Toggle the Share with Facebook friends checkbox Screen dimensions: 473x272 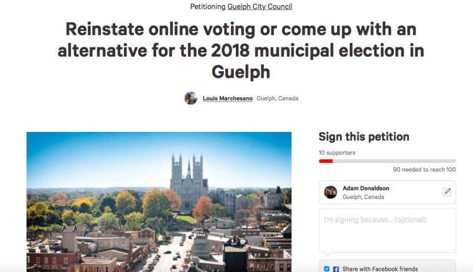[327, 269]
